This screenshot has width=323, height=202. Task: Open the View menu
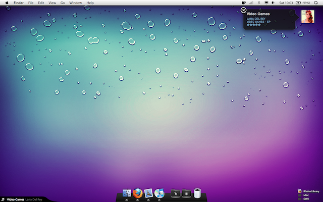tap(52, 3)
